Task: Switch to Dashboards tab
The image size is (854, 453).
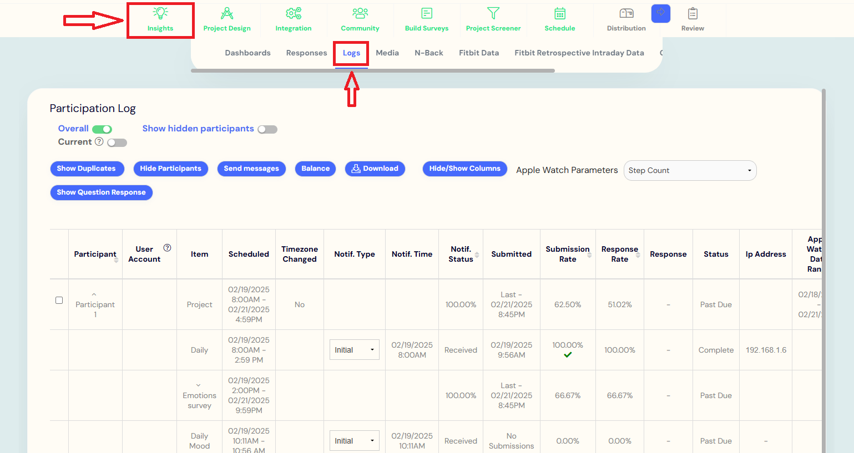Action: (x=247, y=53)
